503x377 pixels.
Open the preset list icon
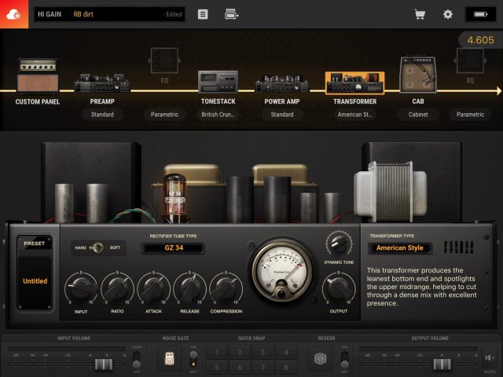click(203, 14)
